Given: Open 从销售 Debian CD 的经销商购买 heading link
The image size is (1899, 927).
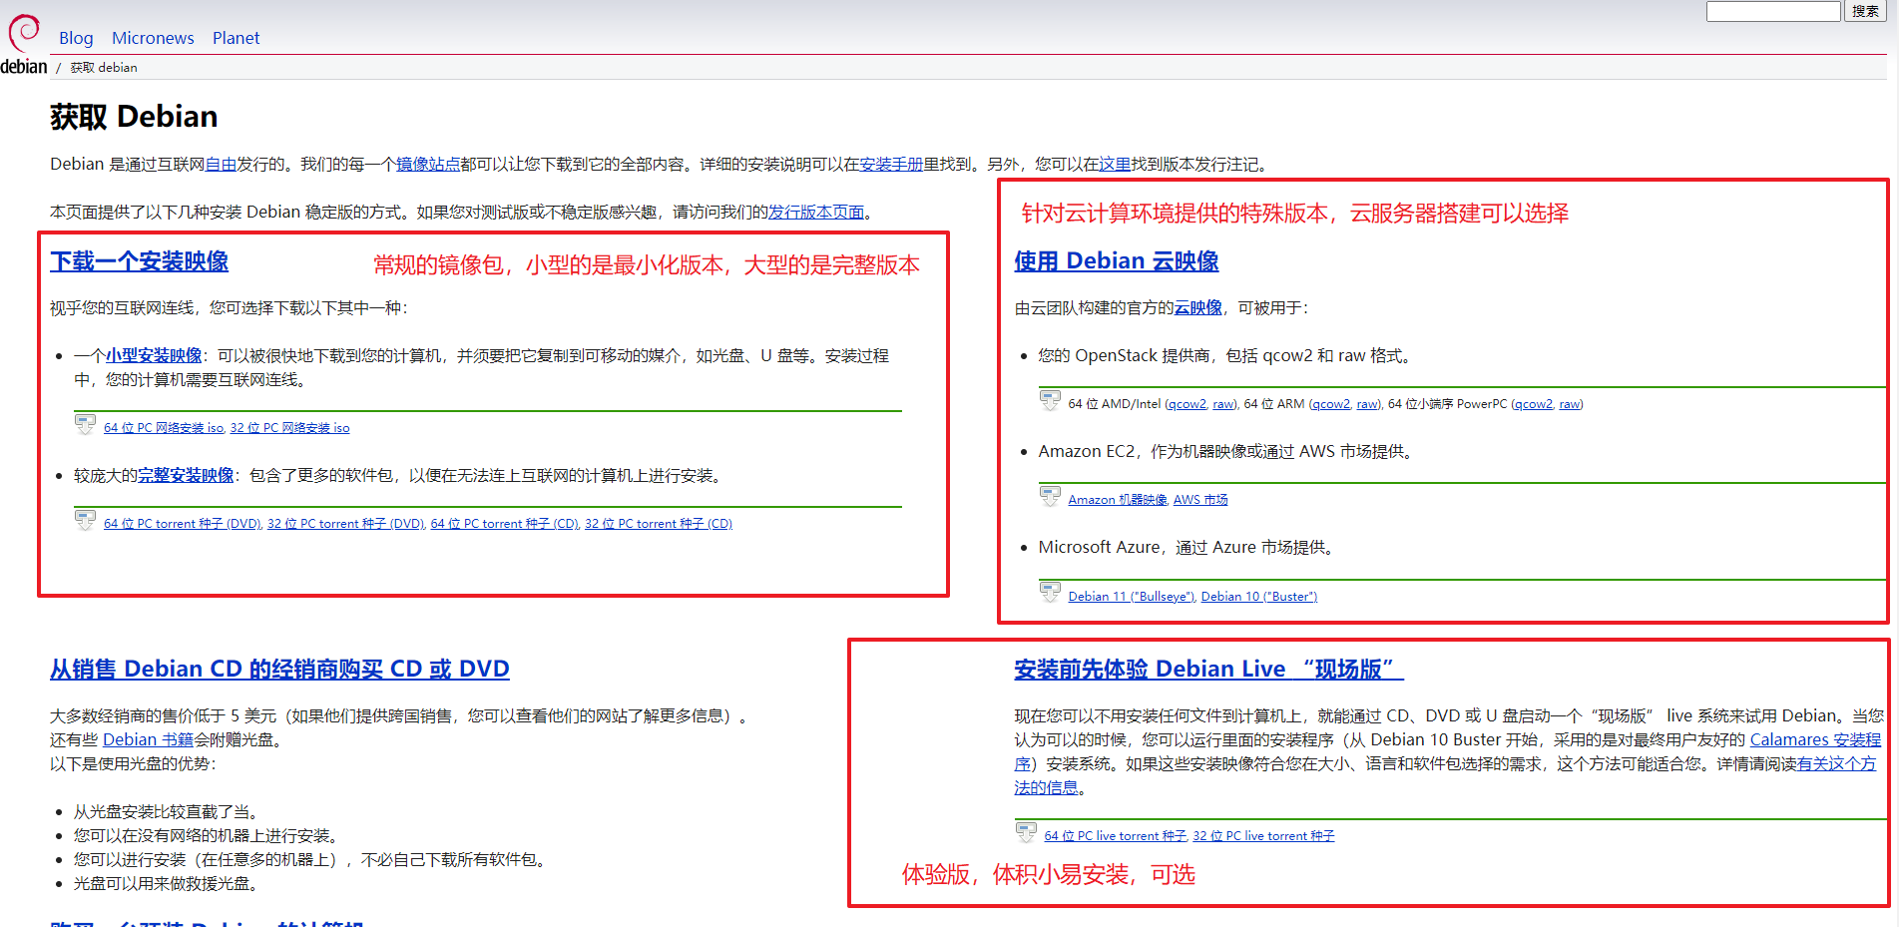Looking at the screenshot, I should (279, 669).
